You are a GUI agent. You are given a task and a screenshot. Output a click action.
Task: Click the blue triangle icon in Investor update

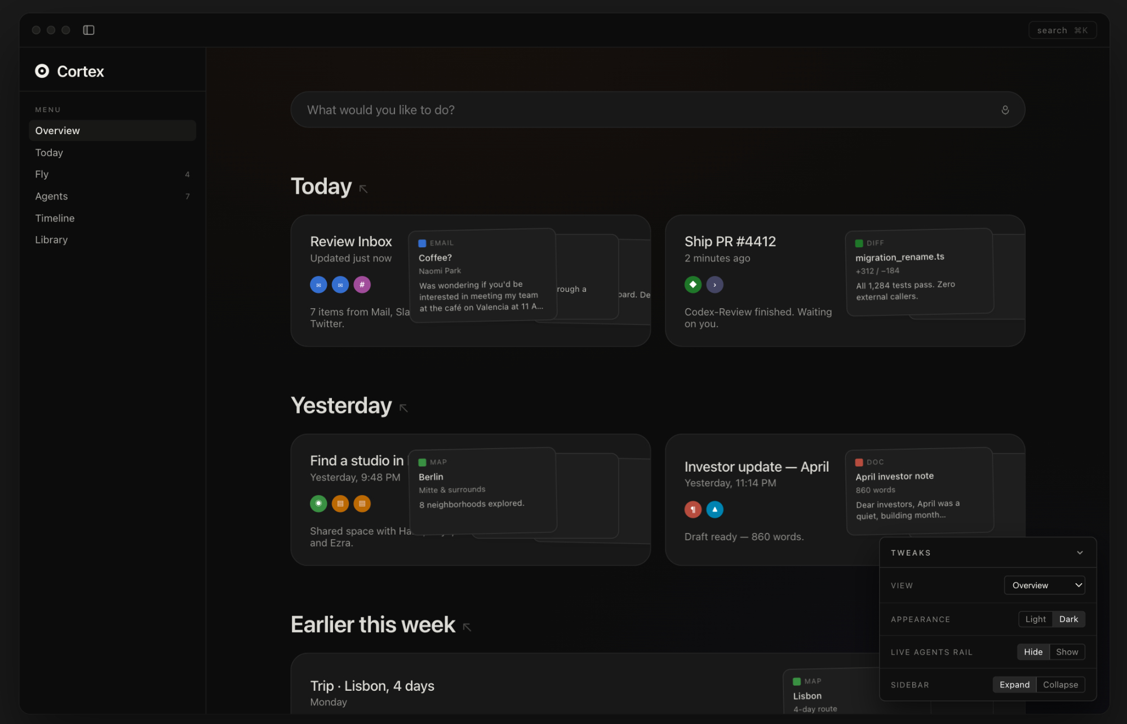(715, 509)
